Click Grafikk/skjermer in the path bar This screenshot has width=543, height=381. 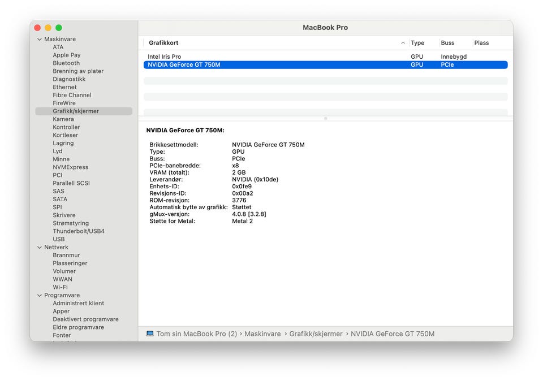tap(316, 334)
